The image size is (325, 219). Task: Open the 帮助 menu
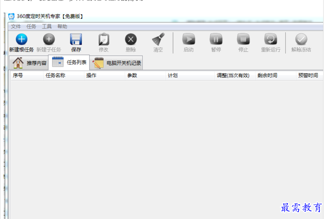tap(62, 26)
